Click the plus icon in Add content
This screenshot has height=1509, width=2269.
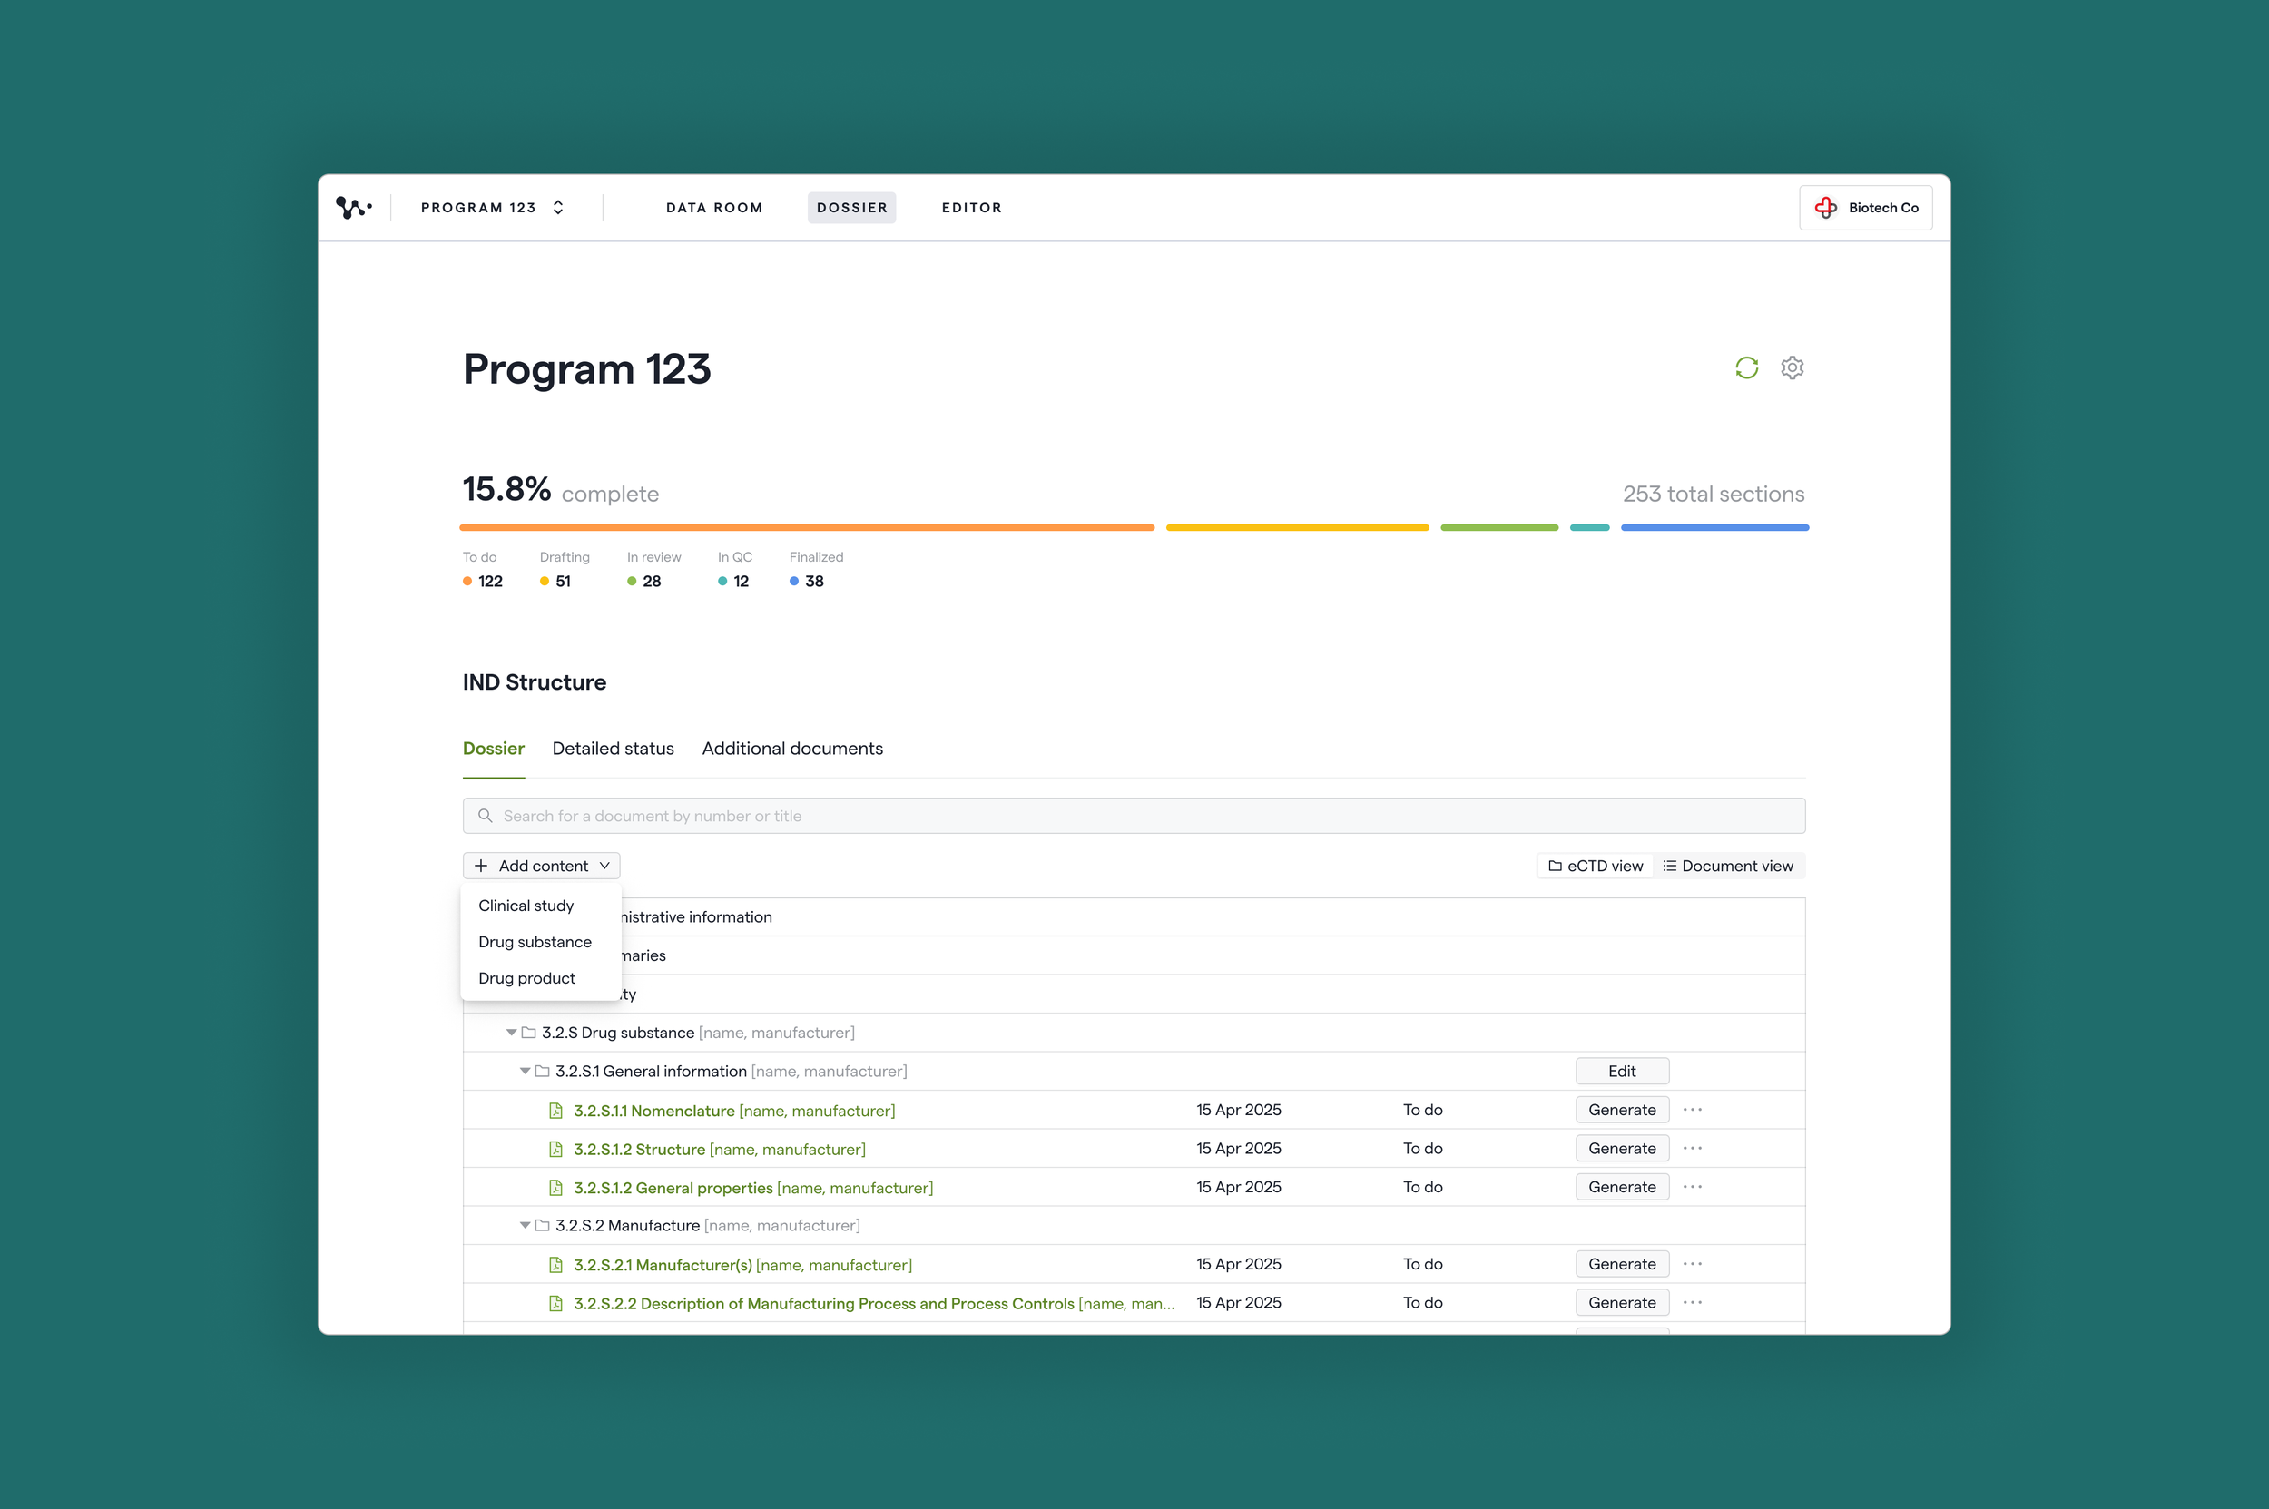tap(480, 867)
